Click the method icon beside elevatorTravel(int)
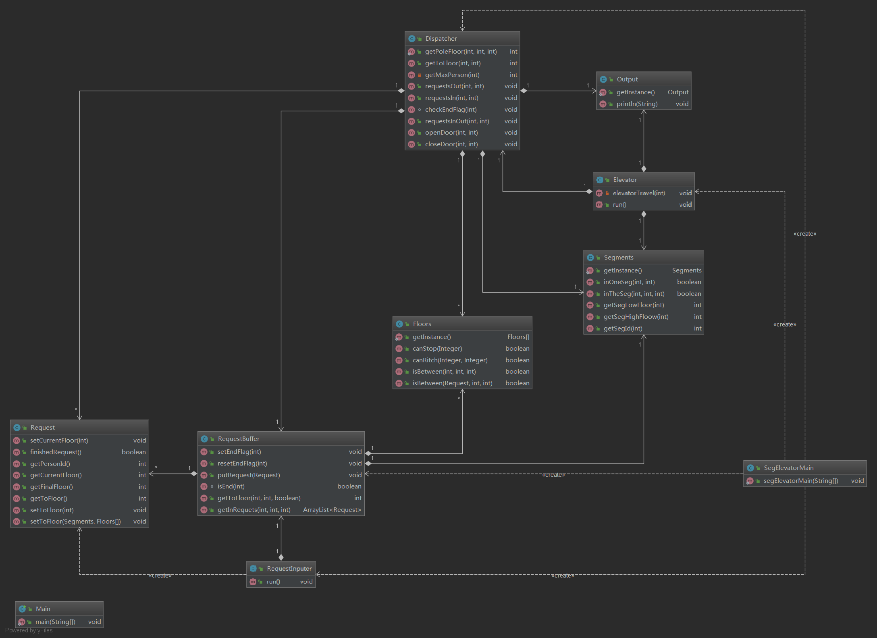Viewport: 877px width, 638px height. pyautogui.click(x=599, y=193)
